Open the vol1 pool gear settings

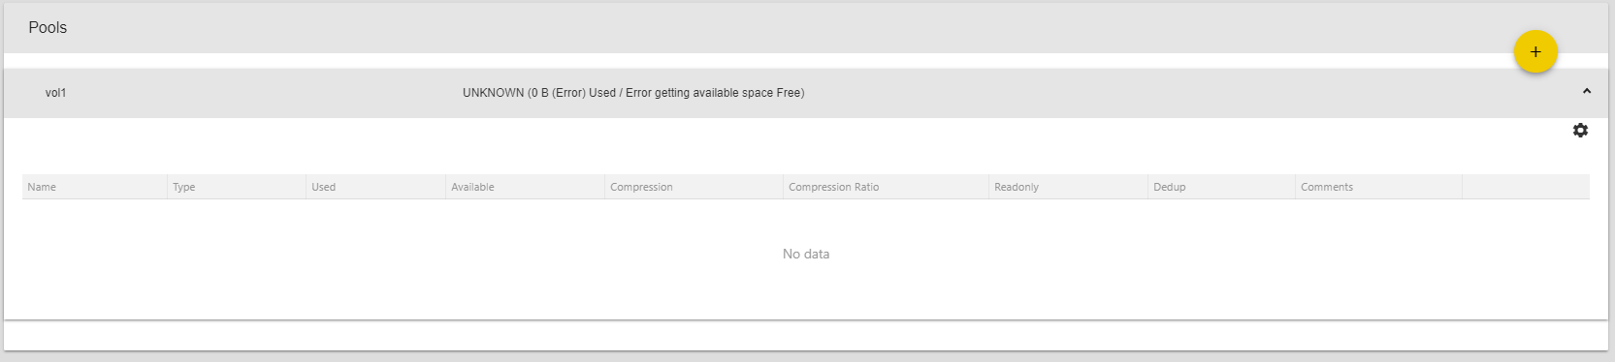[1580, 130]
